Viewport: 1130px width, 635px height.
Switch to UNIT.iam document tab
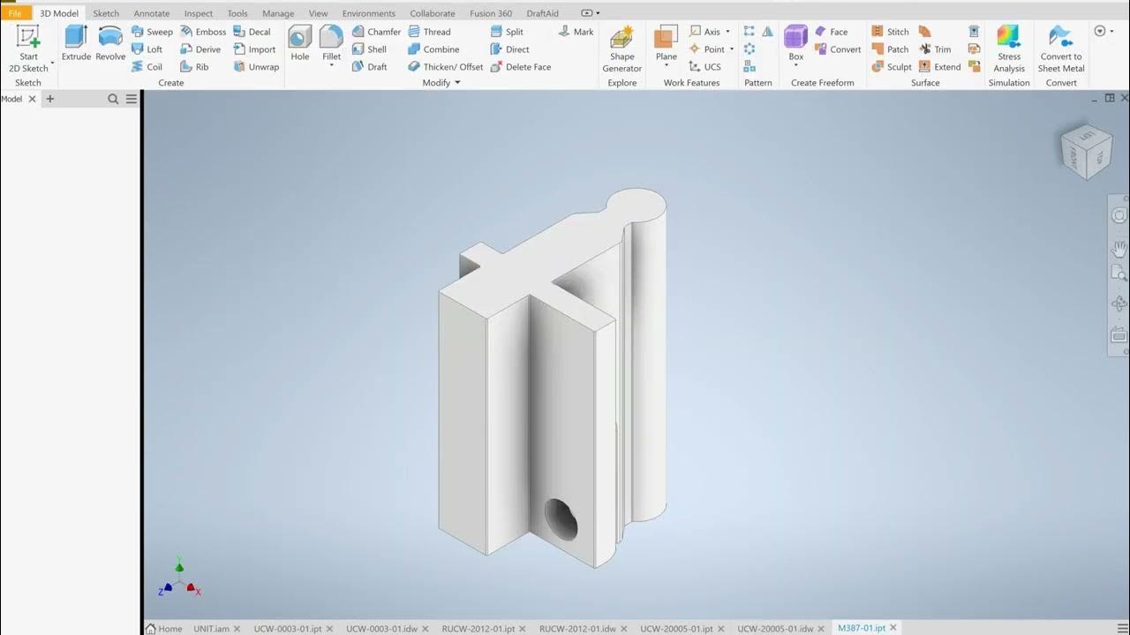coord(211,629)
